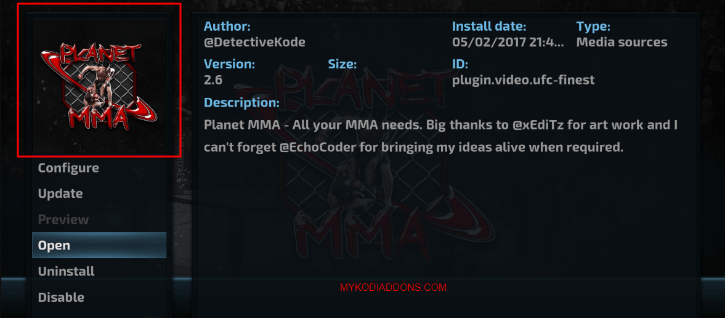Select the 05/02/2017 install date value
The image size is (725, 318).
click(x=508, y=42)
